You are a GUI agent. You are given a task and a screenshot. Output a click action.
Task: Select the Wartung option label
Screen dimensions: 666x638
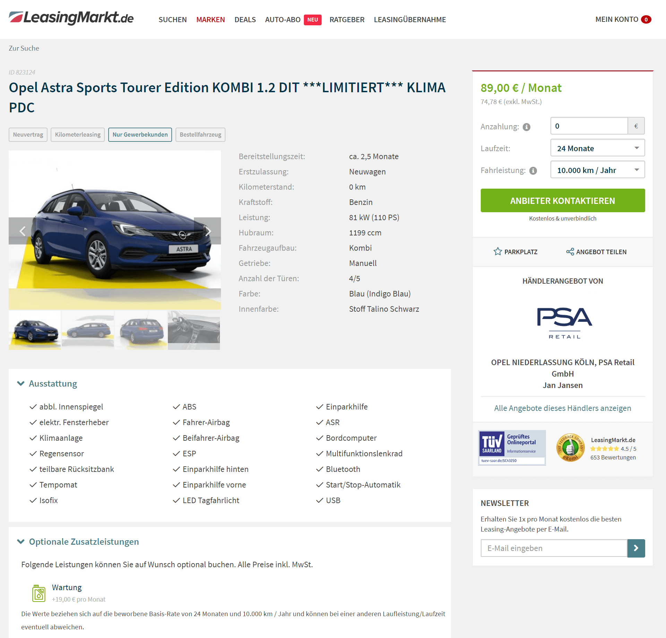(67, 587)
